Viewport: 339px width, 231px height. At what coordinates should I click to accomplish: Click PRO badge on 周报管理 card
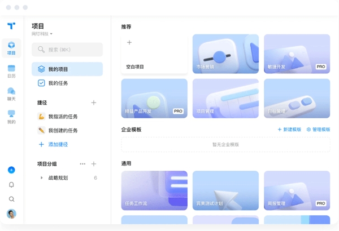pos(321,203)
